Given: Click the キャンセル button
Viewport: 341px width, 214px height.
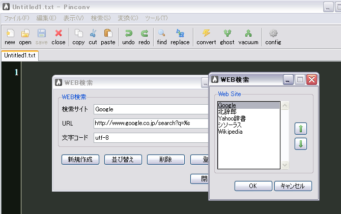Looking at the screenshot, I should pyautogui.click(x=293, y=186).
